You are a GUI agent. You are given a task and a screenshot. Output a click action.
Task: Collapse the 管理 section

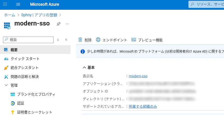tap(6, 85)
